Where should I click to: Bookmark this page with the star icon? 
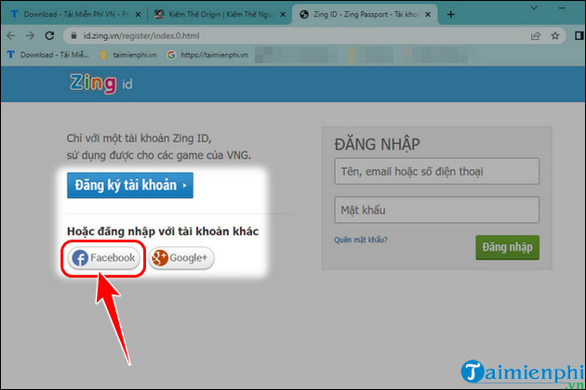(x=555, y=36)
